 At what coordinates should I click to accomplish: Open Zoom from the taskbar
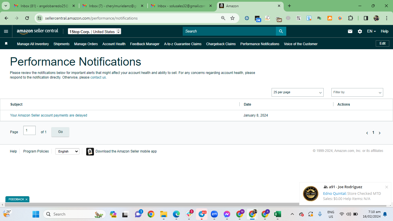[x=214, y=214]
